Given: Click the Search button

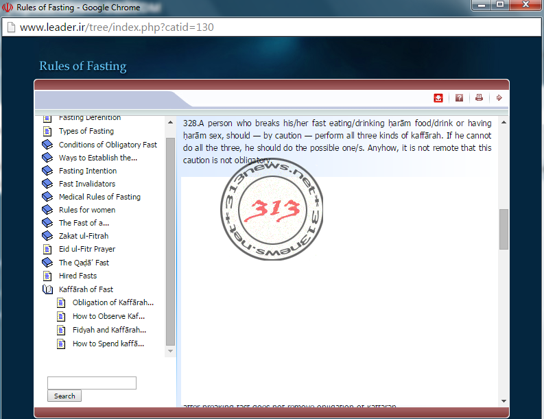Looking at the screenshot, I should [x=64, y=396].
